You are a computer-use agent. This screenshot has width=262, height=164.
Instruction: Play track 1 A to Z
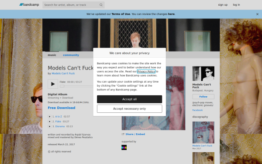(x=49, y=117)
